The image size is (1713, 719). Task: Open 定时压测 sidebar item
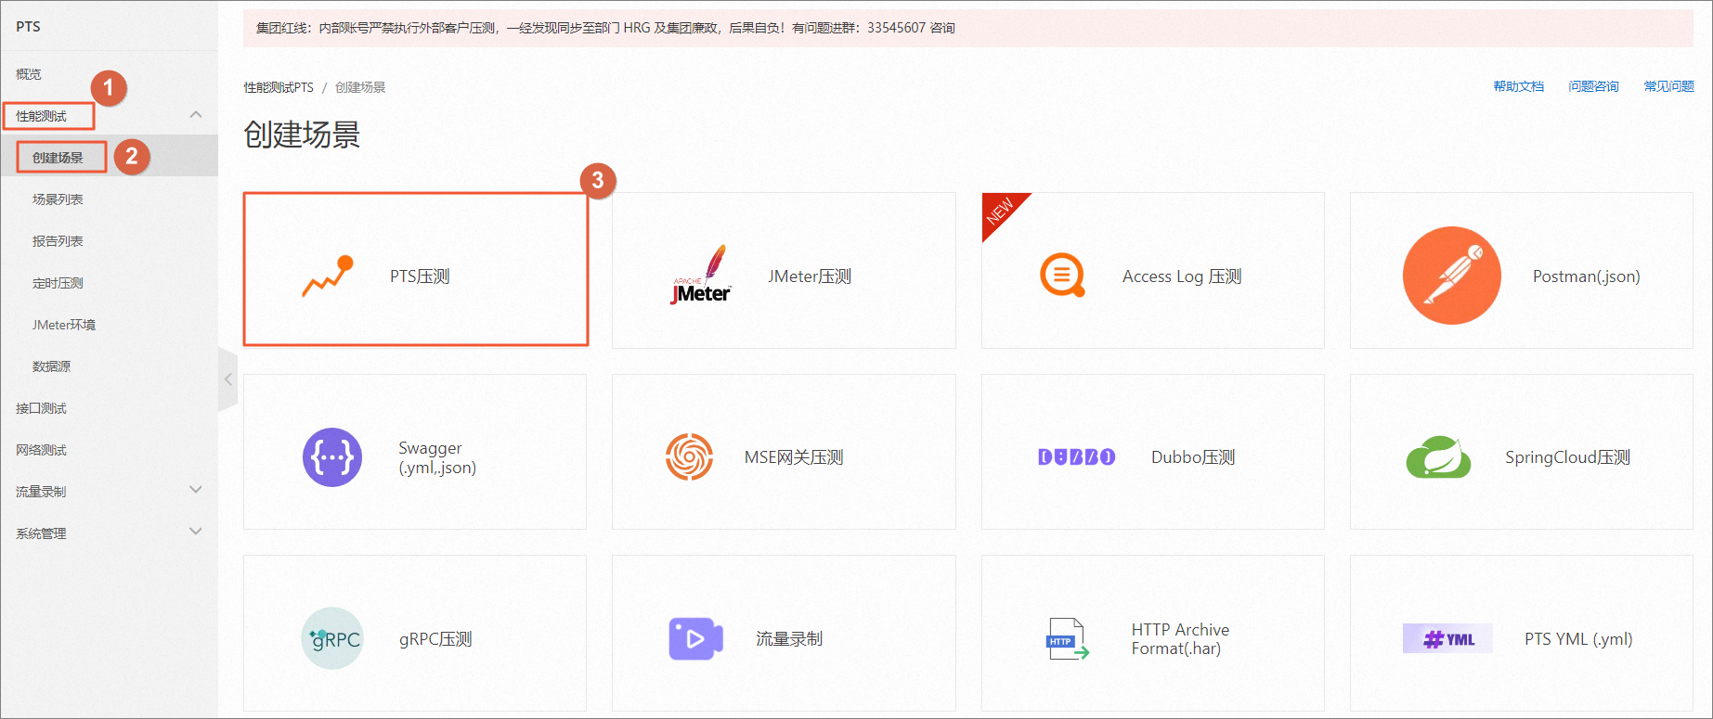pos(58,283)
